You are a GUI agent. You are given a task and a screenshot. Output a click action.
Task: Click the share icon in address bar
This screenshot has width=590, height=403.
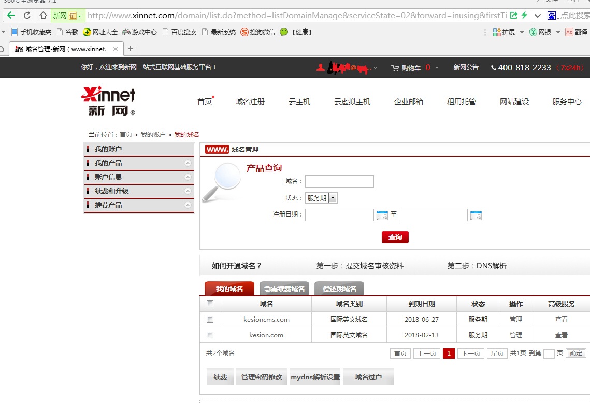514,16
